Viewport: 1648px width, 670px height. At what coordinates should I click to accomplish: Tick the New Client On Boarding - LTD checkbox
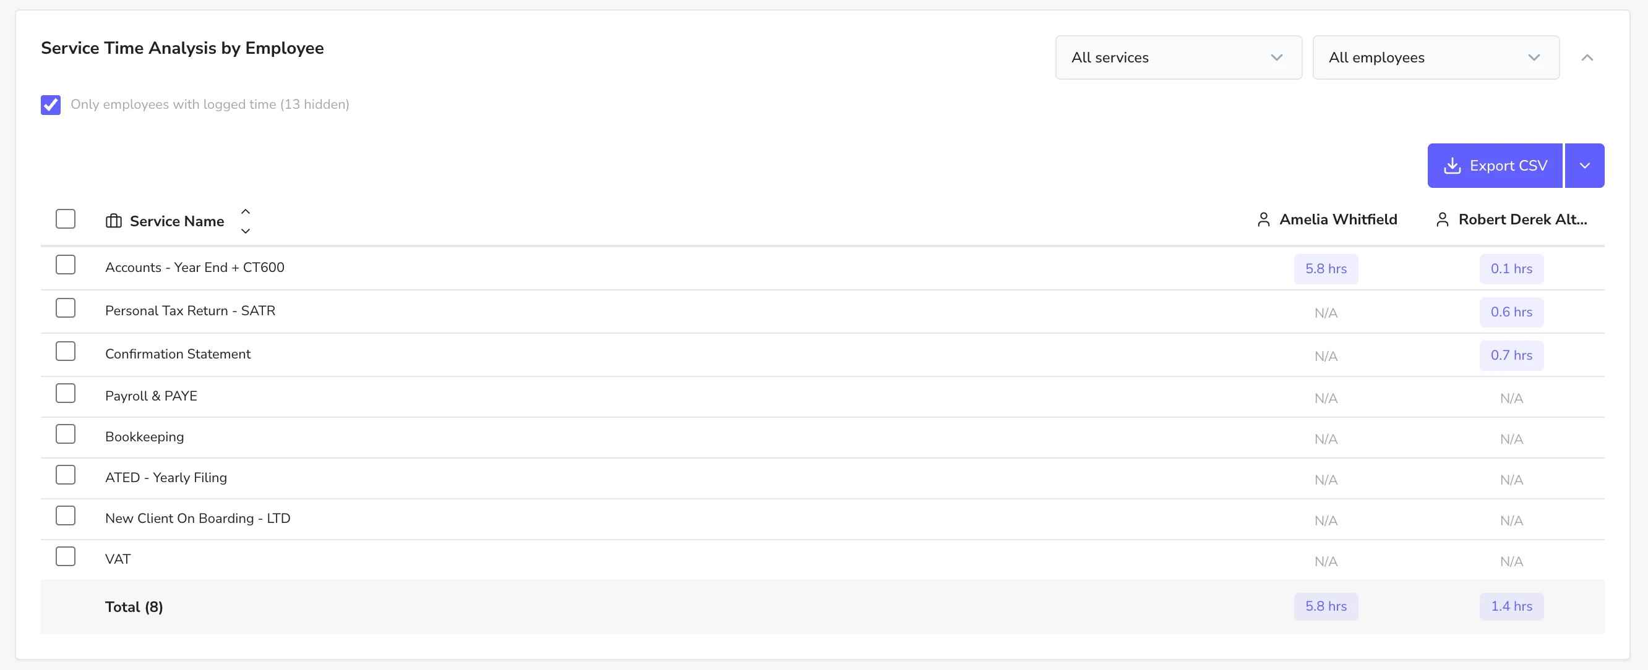(65, 516)
